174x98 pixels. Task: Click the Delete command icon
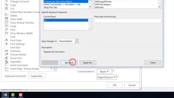tap(7, 16)
